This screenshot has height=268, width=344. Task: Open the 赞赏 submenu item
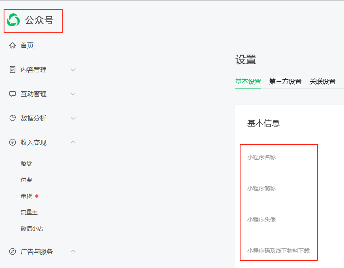click(26, 164)
